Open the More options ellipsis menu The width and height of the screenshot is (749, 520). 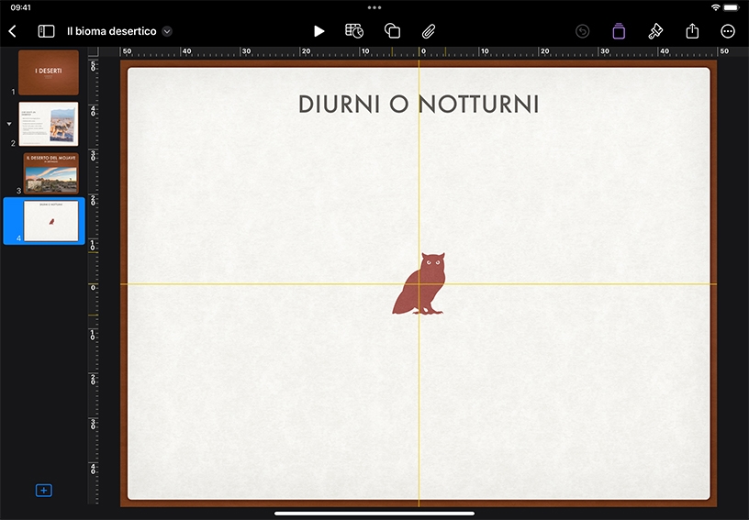pyautogui.click(x=728, y=31)
